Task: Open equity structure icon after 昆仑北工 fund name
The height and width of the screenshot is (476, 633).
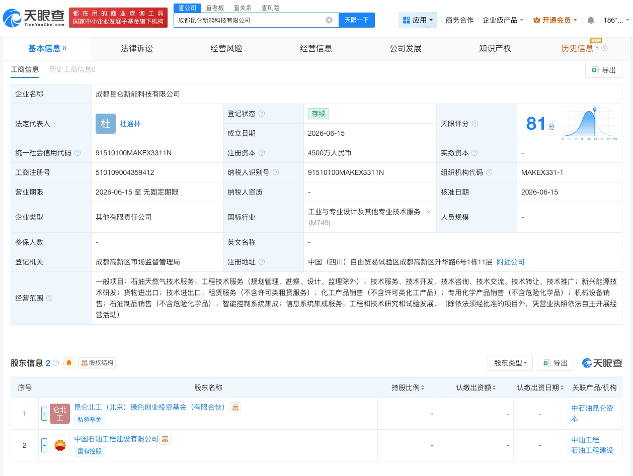Action: coord(235,408)
